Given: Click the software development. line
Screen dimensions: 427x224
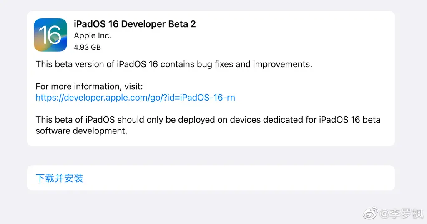Looking at the screenshot, I should 81,131.
